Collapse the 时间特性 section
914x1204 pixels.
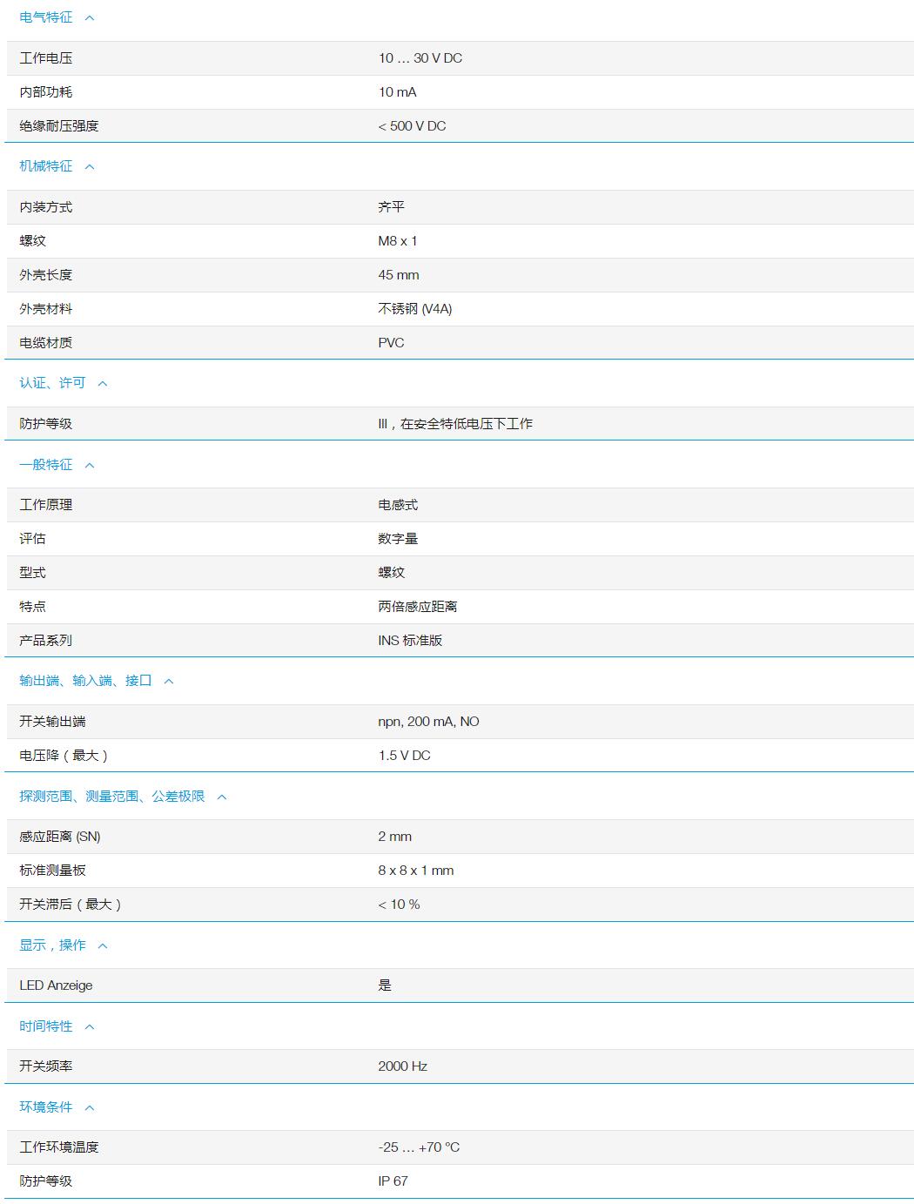(88, 1026)
